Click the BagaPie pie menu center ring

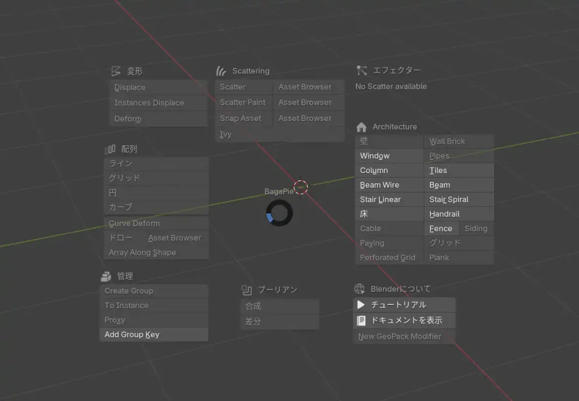tap(279, 214)
